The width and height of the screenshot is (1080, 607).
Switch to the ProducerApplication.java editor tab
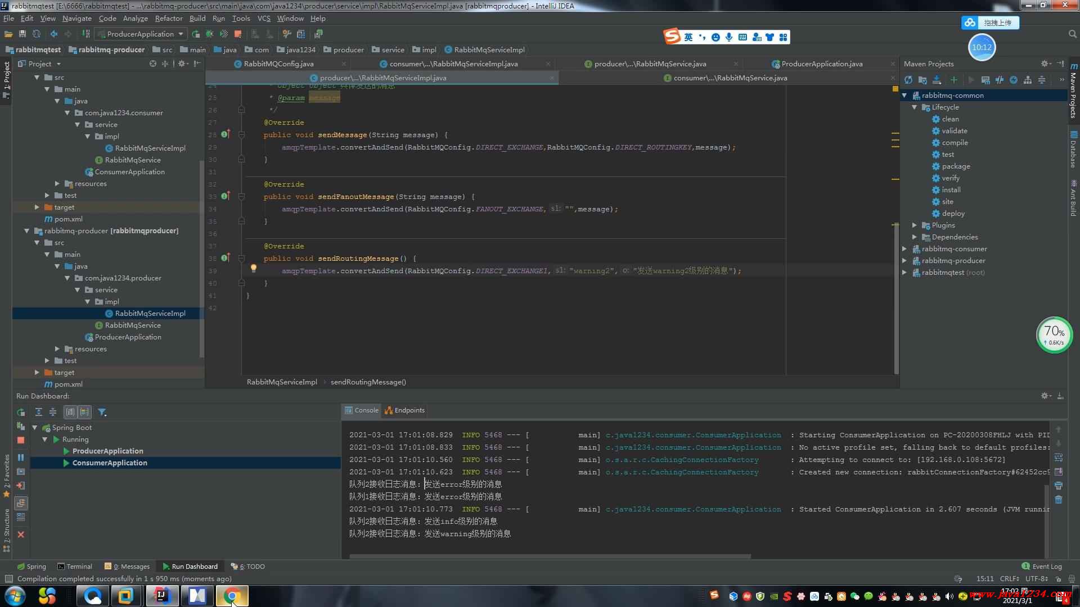[821, 64]
